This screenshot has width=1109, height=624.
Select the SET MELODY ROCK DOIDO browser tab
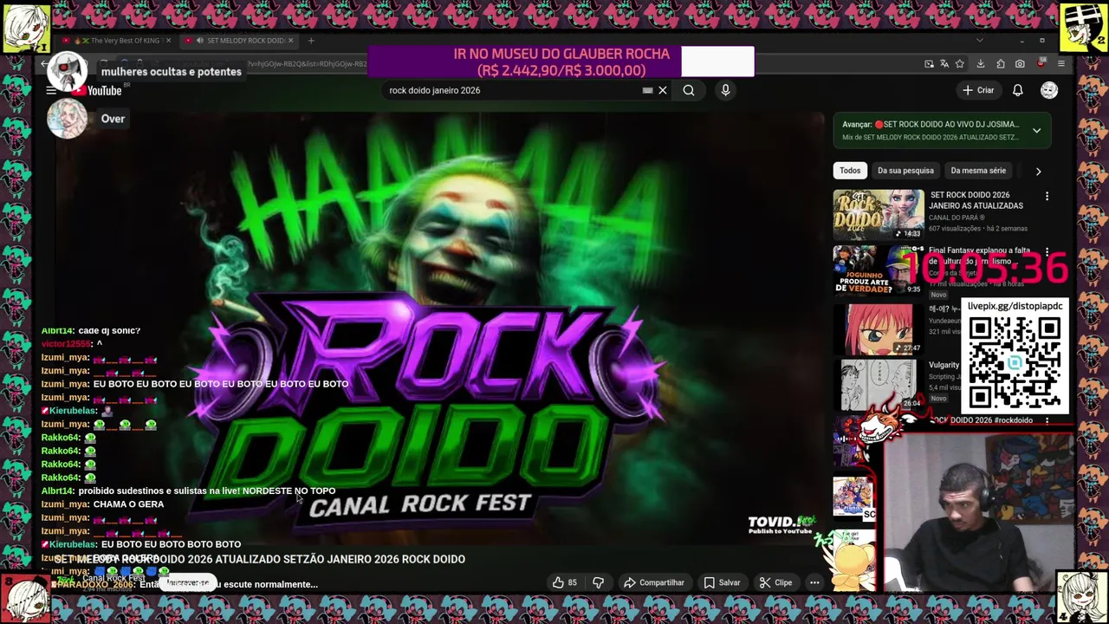238,41
